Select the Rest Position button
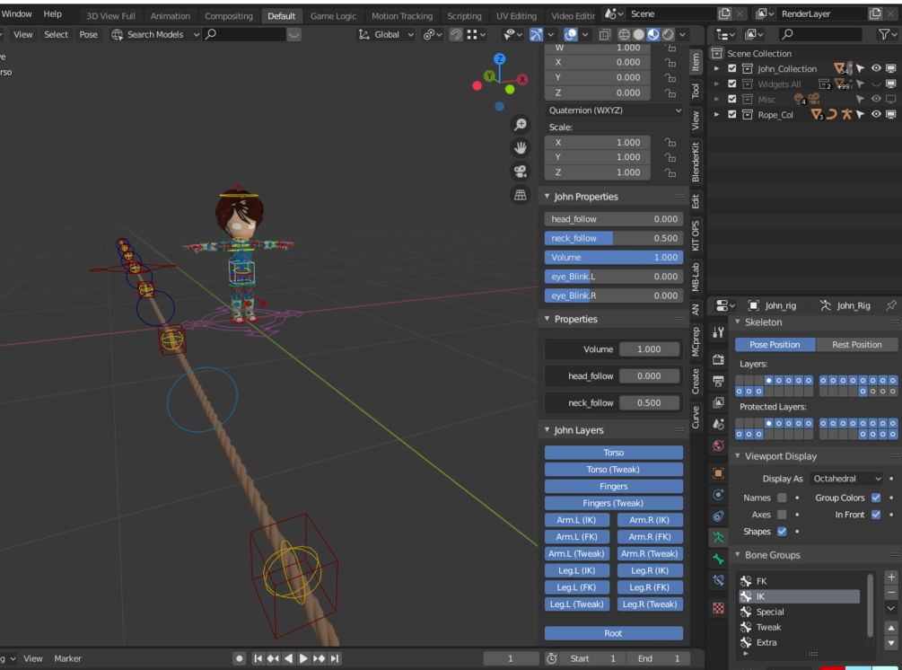The width and height of the screenshot is (902, 670). (856, 344)
